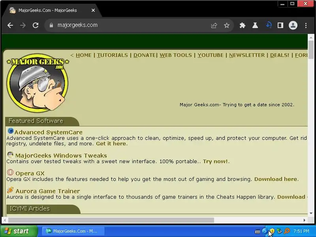Open Chrome's three-dot menu
The image size is (316, 237).
pos(306,25)
